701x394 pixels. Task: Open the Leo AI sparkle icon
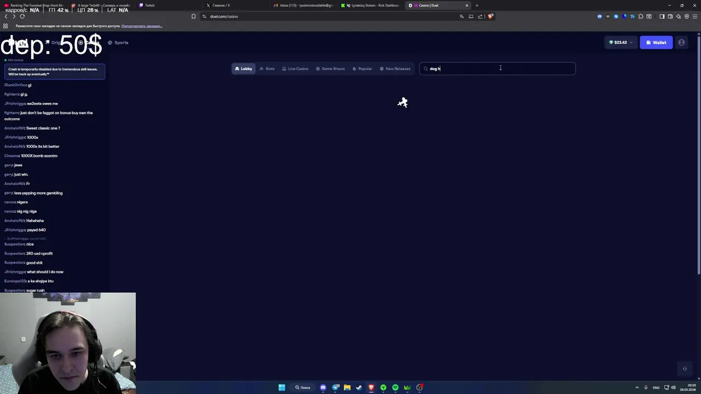click(x=678, y=16)
